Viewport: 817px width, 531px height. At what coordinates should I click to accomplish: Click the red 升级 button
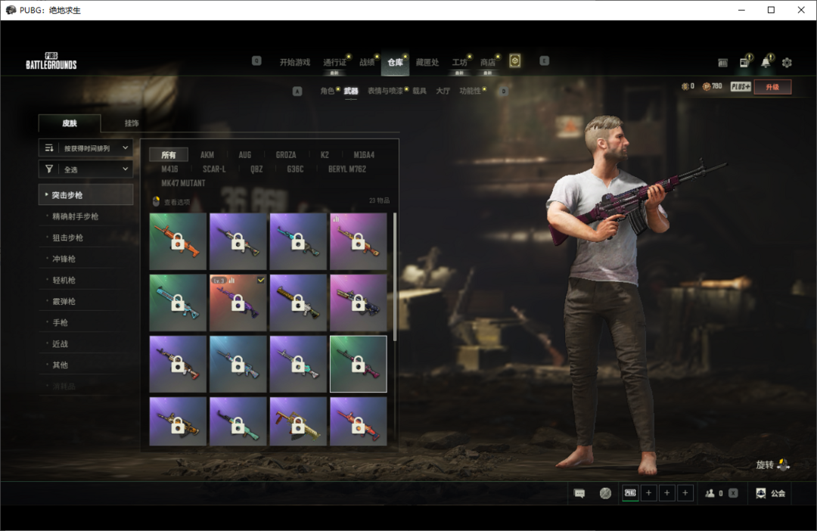pyautogui.click(x=772, y=87)
